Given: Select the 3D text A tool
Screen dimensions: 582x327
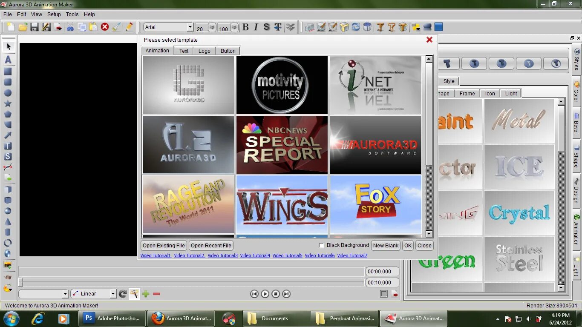Looking at the screenshot, I should tap(8, 60).
